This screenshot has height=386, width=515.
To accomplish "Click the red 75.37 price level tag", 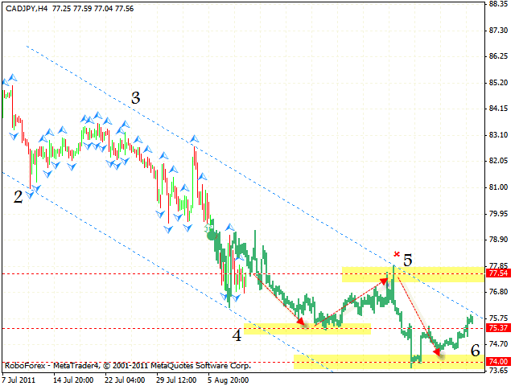I will [498, 328].
